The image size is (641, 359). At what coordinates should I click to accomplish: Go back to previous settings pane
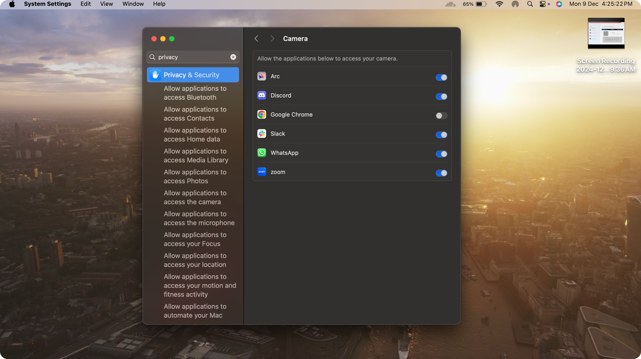pos(256,39)
